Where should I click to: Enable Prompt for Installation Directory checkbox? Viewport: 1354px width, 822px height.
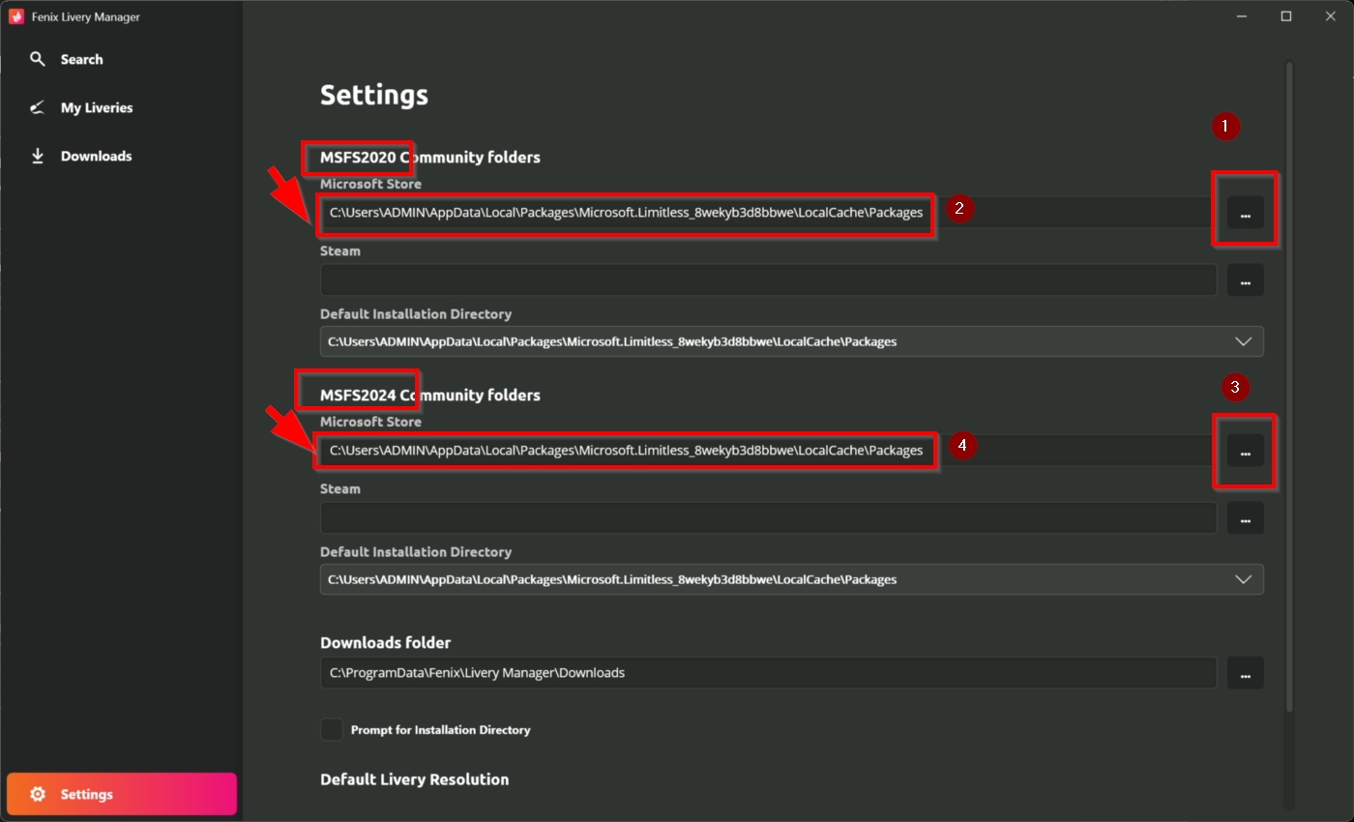(x=332, y=729)
